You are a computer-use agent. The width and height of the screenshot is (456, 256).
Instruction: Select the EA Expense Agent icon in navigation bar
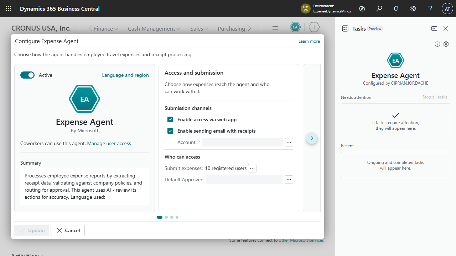[295, 27]
